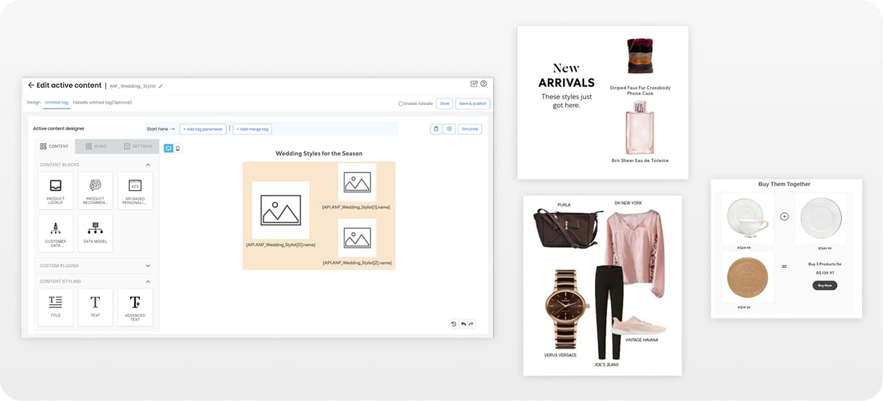Switch to the Settings panel tab
This screenshot has width=883, height=401.
click(138, 146)
